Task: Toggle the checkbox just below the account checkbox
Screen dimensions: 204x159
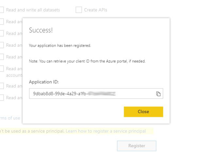Action: pos(1,86)
